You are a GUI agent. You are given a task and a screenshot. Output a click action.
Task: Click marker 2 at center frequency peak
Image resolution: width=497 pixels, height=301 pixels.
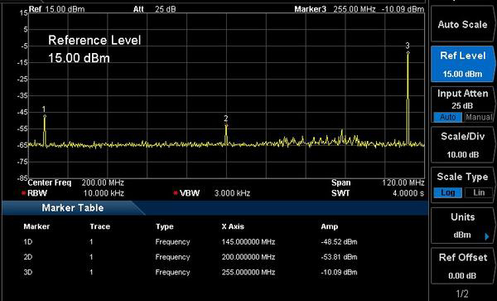pos(226,125)
